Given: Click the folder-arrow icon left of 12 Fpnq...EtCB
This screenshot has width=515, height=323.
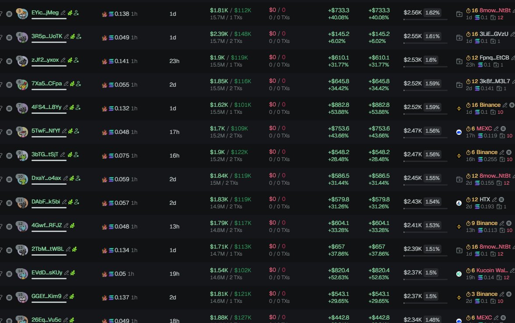Looking at the screenshot, I should coord(459,61).
